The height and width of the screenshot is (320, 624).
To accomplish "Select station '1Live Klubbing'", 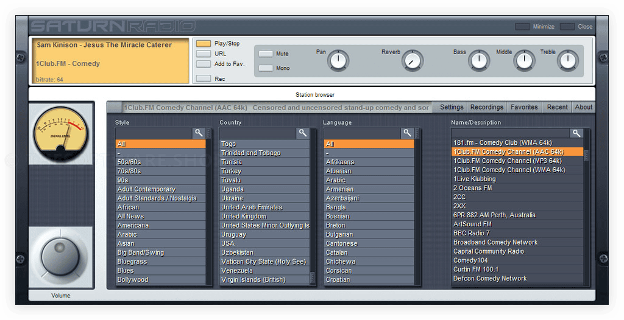I will point(517,179).
